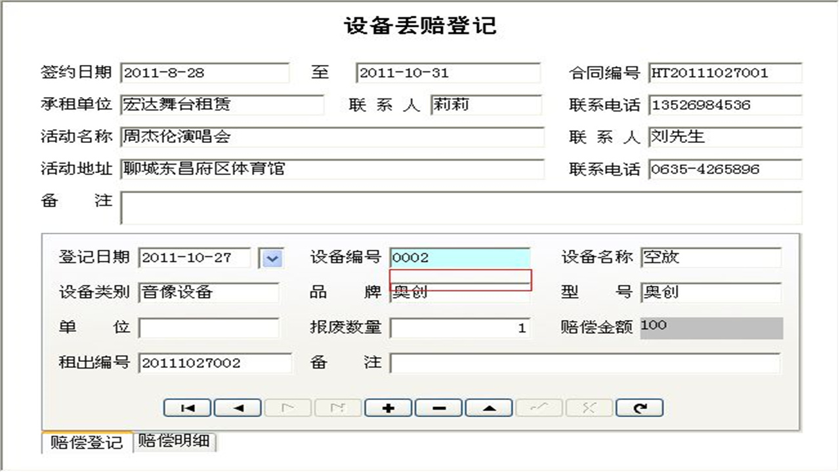
Task: Click the previous record arrow icon
Action: (238, 407)
